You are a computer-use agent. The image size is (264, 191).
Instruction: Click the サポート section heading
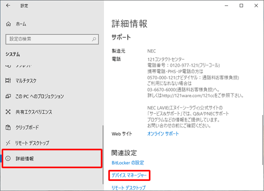coord(121,37)
